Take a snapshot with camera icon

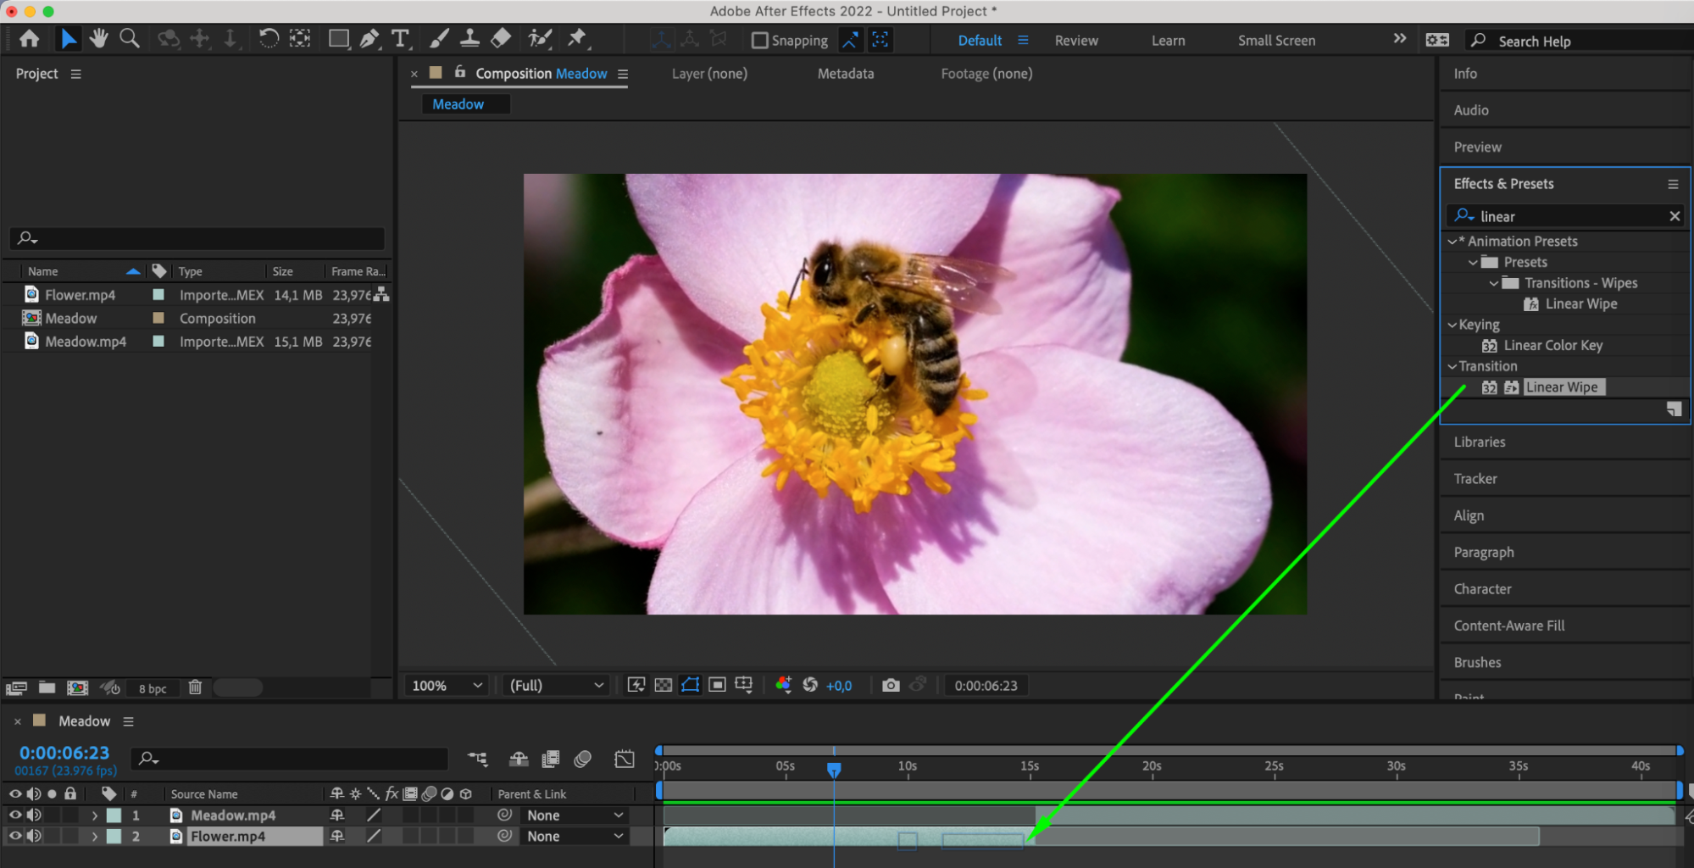click(x=890, y=685)
